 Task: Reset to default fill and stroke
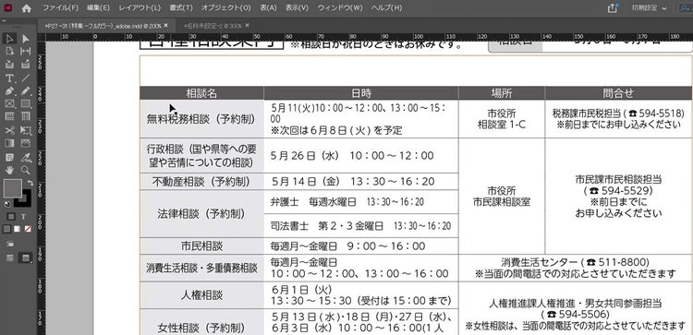point(7,203)
